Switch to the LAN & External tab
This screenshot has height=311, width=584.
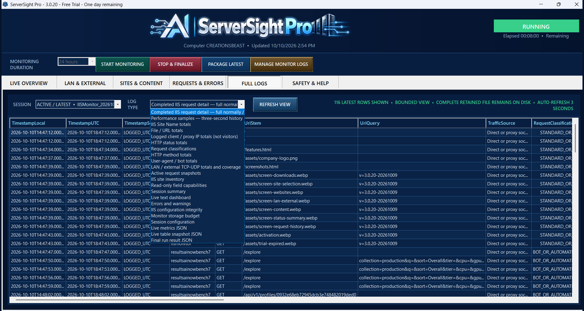[x=85, y=83]
